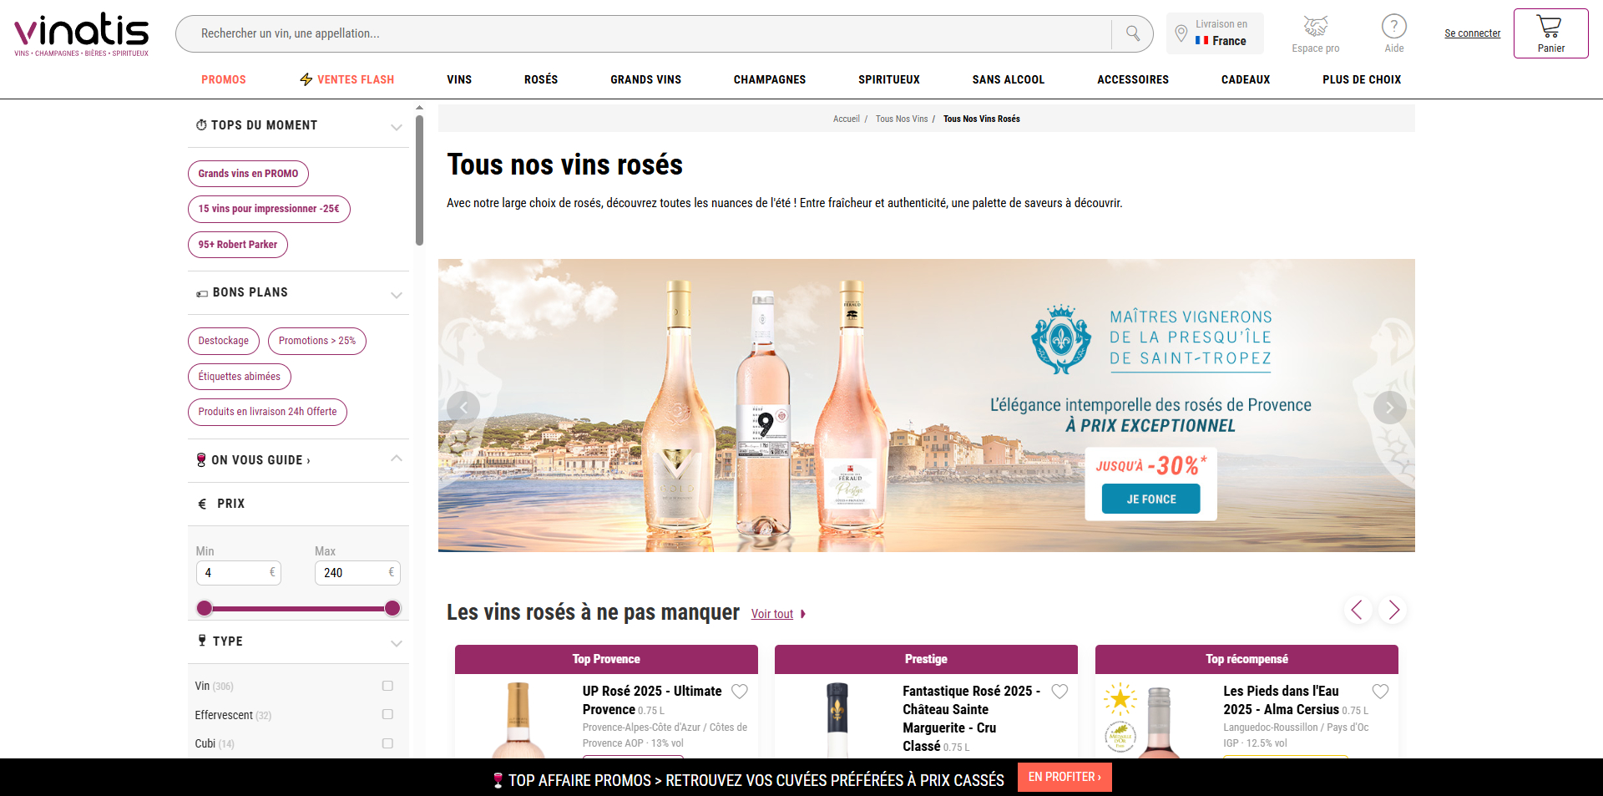The image size is (1603, 796).
Task: Open the Vins menu
Action: pyautogui.click(x=459, y=79)
